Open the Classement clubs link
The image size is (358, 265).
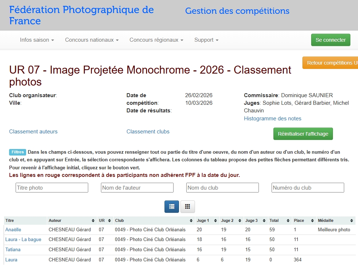pos(148,132)
